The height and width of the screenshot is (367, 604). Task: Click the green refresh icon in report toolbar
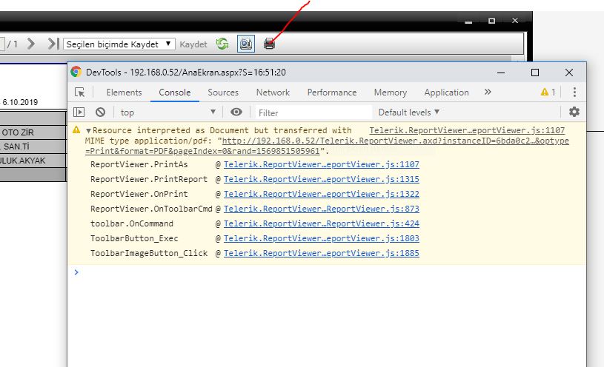tap(222, 44)
